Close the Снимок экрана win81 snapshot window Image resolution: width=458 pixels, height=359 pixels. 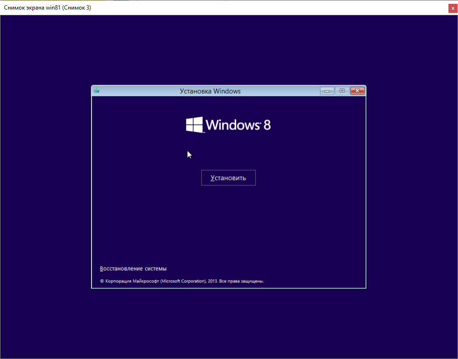coord(453,8)
